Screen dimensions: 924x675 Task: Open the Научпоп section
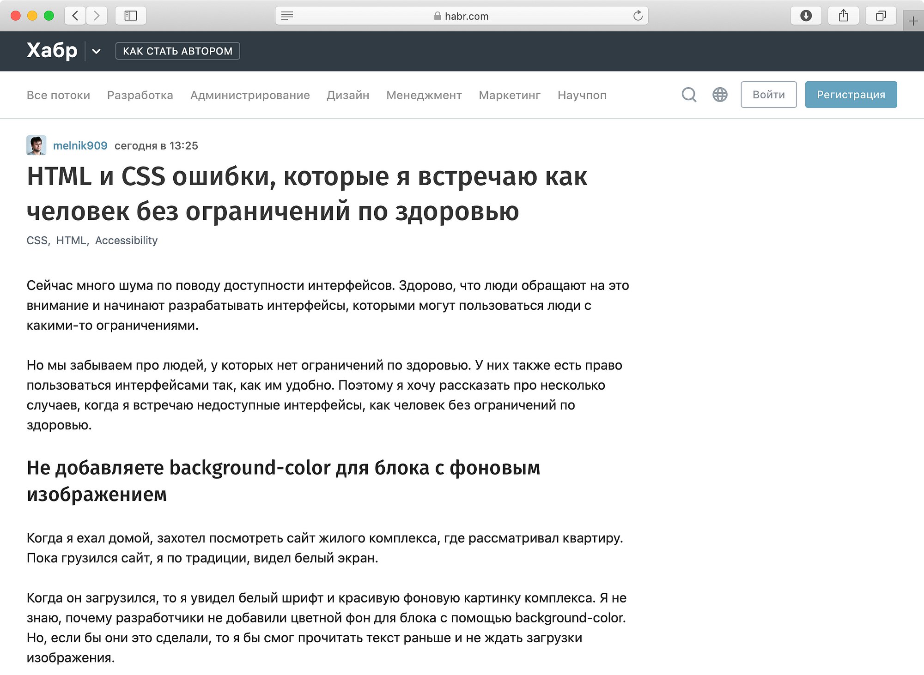coord(582,95)
